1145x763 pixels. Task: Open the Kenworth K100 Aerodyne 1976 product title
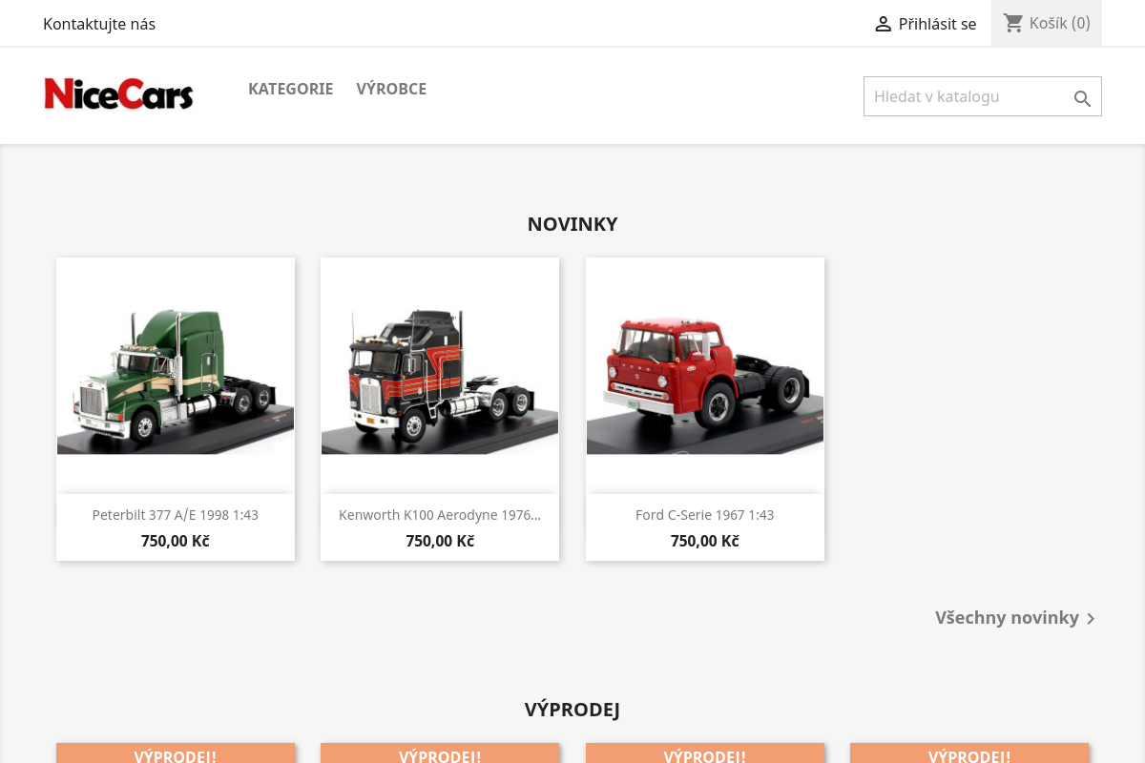(x=439, y=514)
